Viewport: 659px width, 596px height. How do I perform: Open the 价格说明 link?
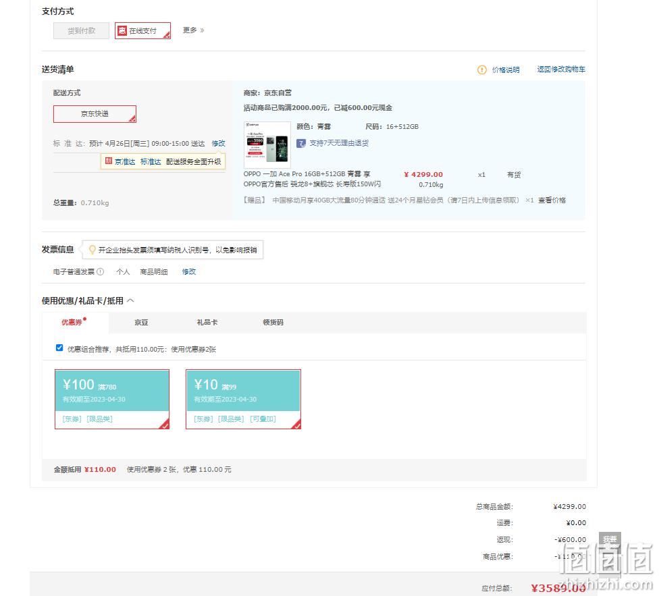(506, 70)
